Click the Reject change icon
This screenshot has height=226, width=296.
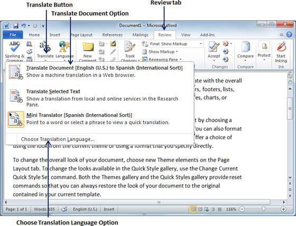pos(226,44)
